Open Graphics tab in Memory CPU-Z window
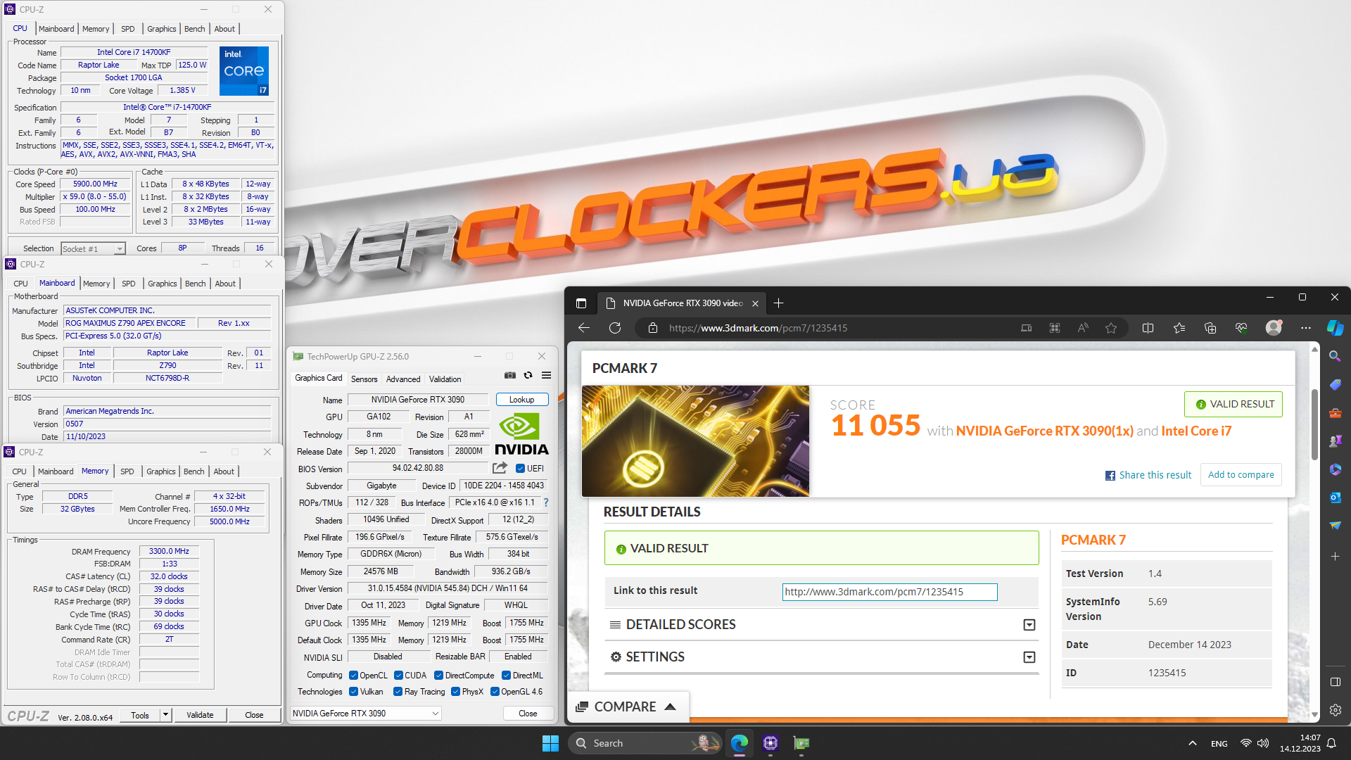This screenshot has width=1351, height=760. (161, 471)
